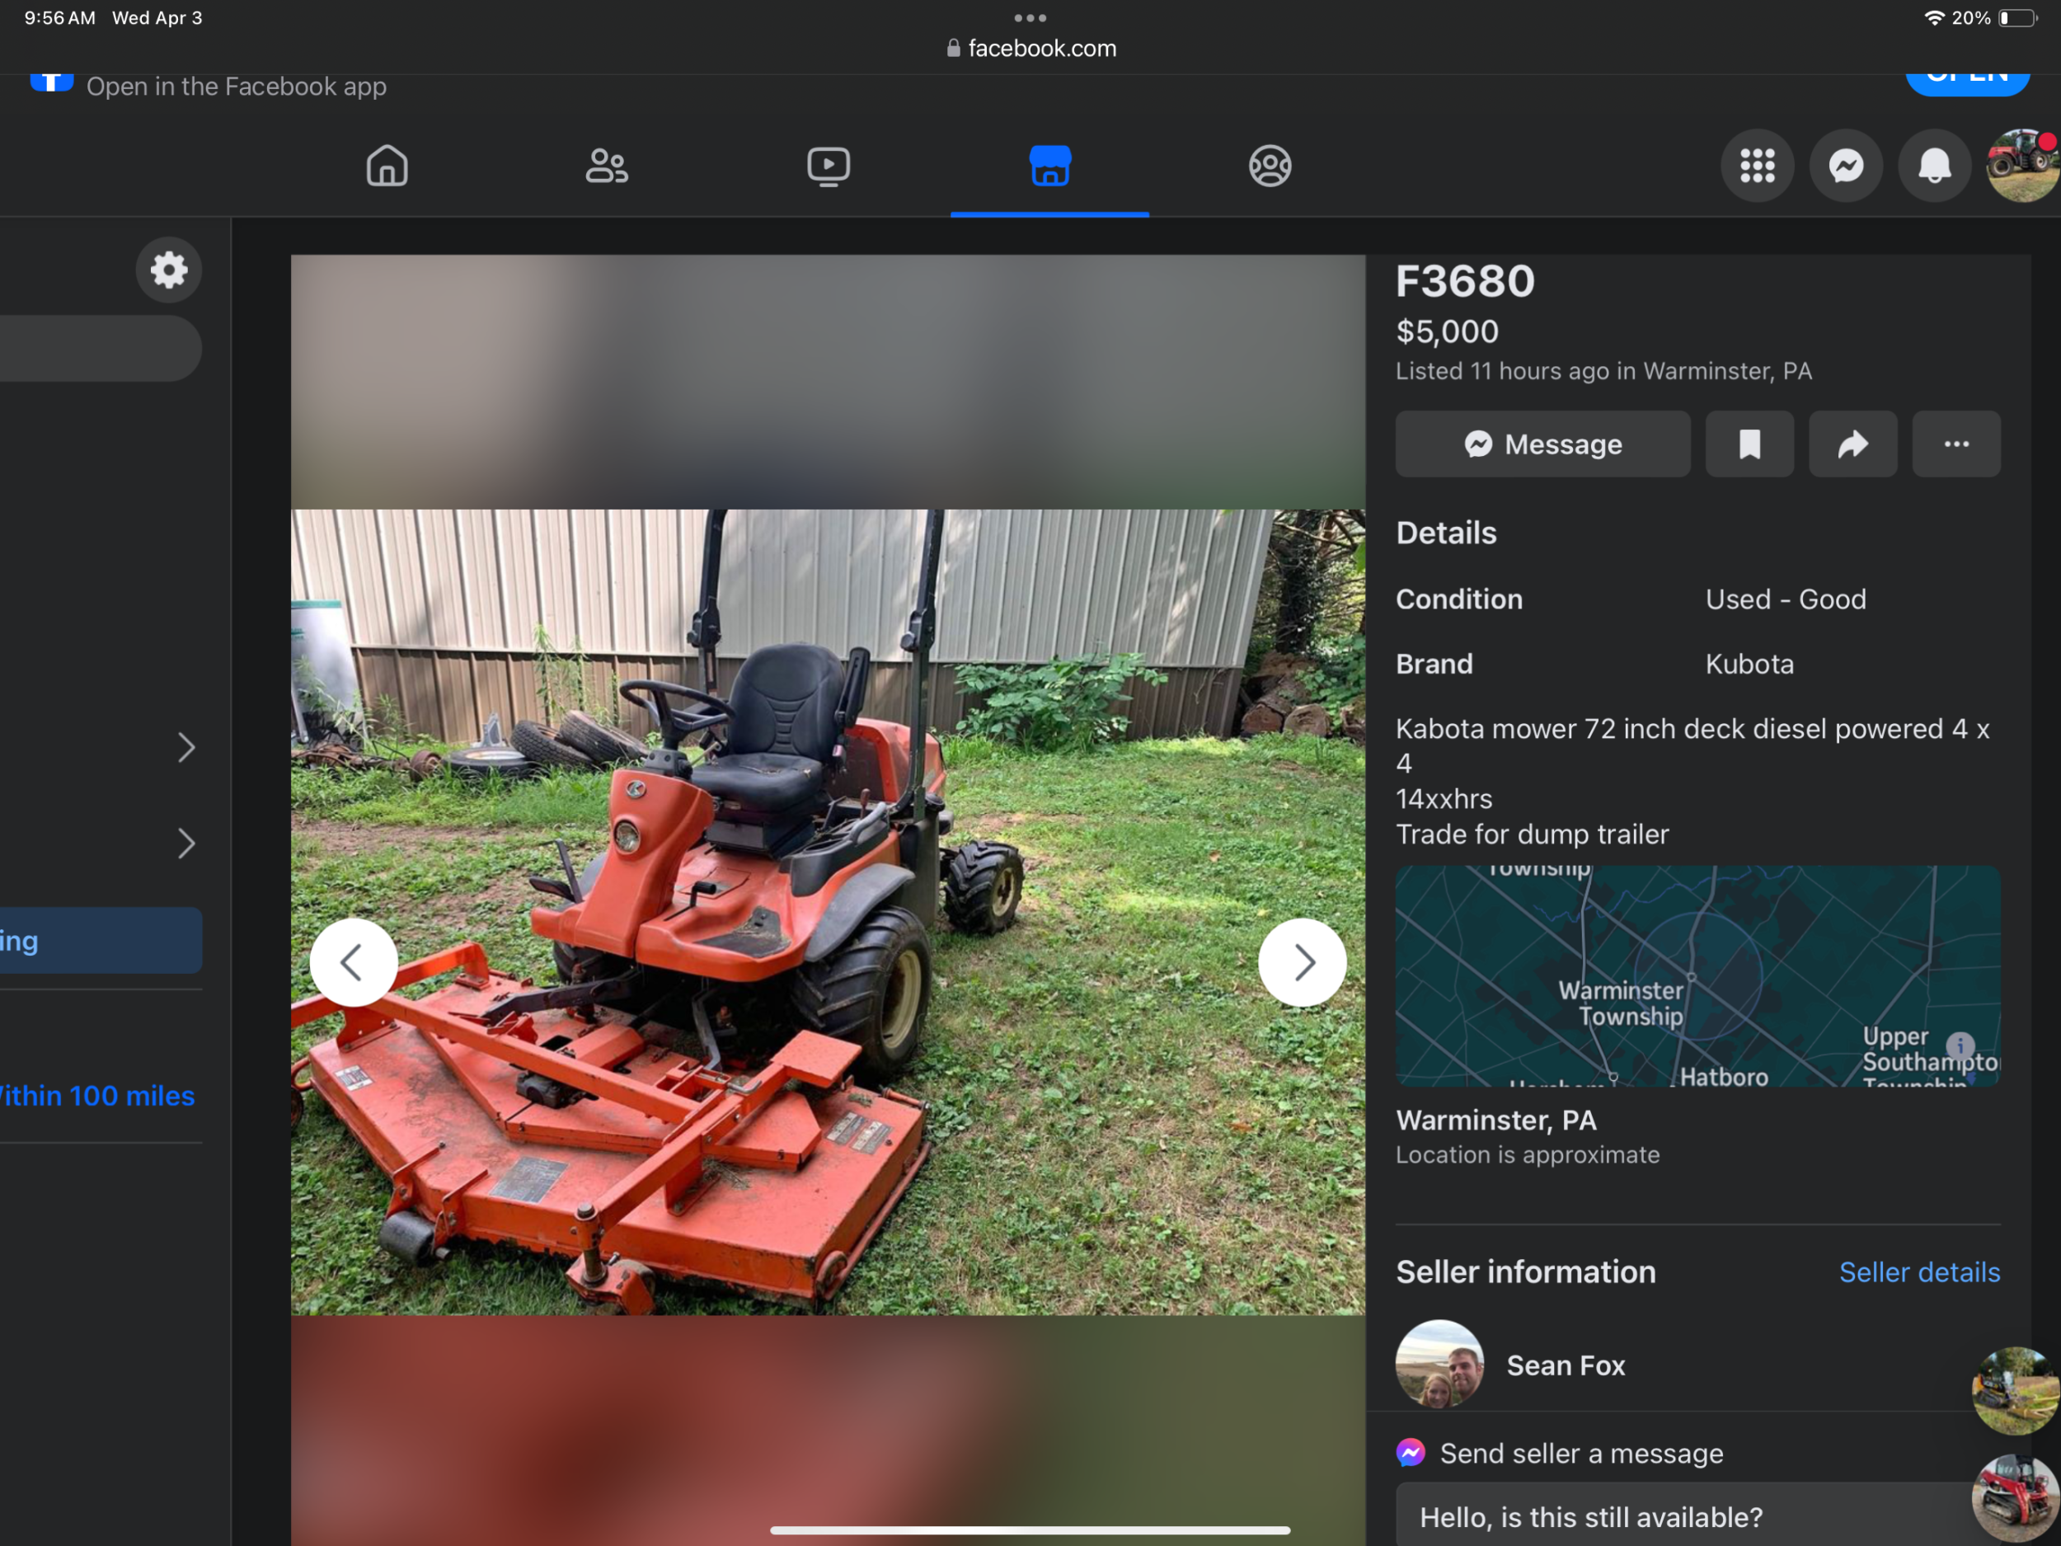Show the previous listing photo
2061x1546 pixels.
point(353,962)
